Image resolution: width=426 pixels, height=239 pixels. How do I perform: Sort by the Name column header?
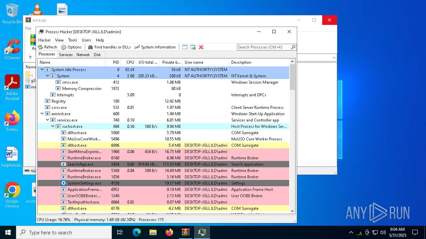(x=71, y=62)
